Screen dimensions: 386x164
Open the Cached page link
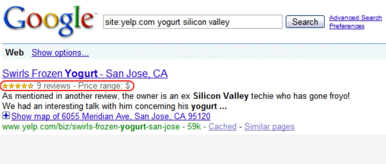click(x=222, y=127)
